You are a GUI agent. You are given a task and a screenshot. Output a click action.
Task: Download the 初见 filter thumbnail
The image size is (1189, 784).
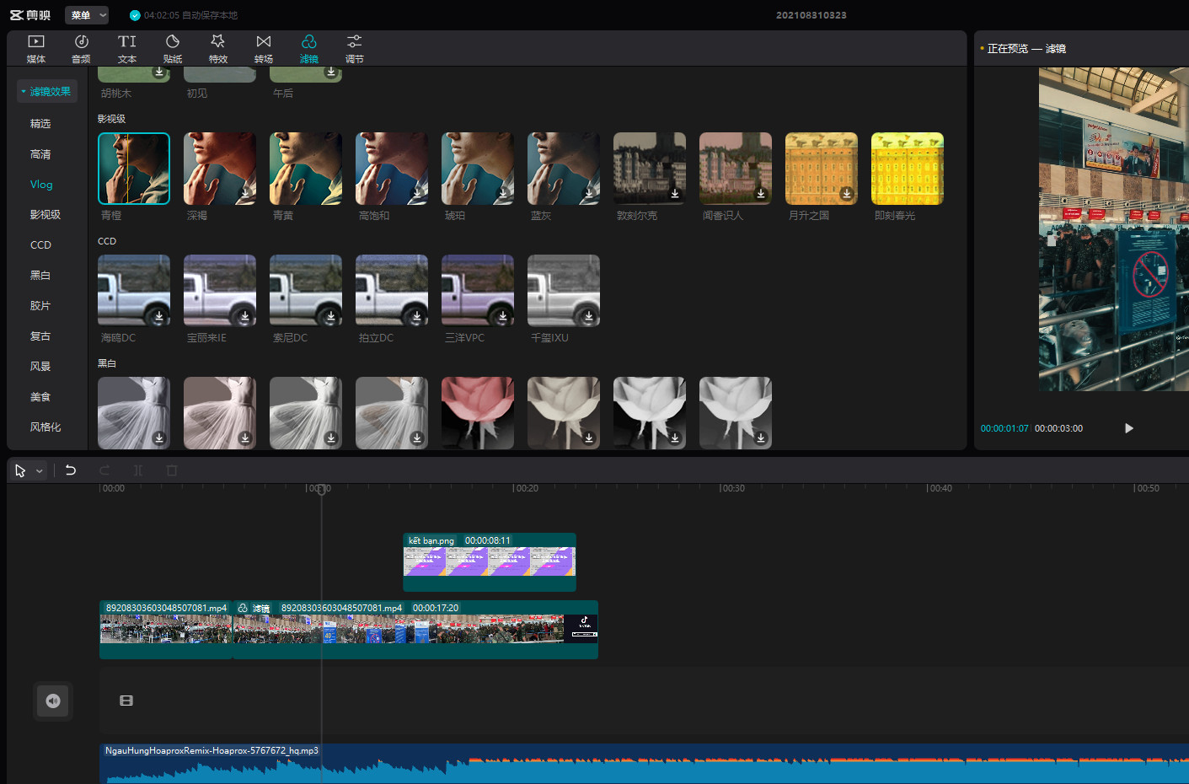220,74
